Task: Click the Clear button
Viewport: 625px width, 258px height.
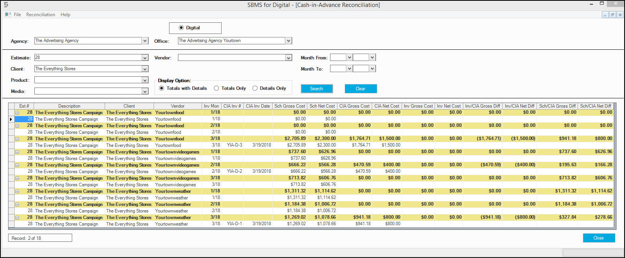Action: coord(361,89)
